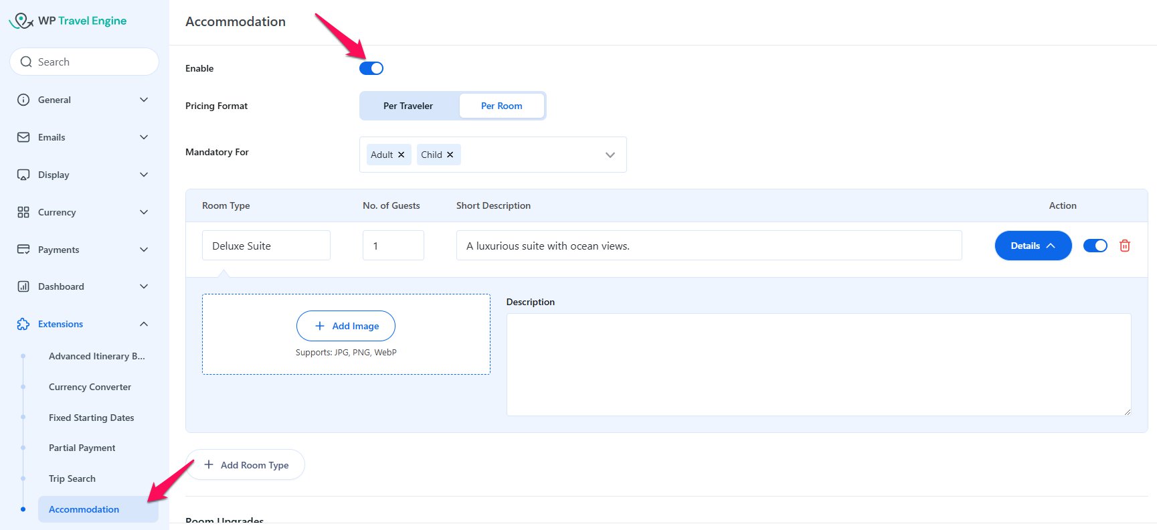Click the General info icon in sidebar
1157x530 pixels.
coord(23,100)
